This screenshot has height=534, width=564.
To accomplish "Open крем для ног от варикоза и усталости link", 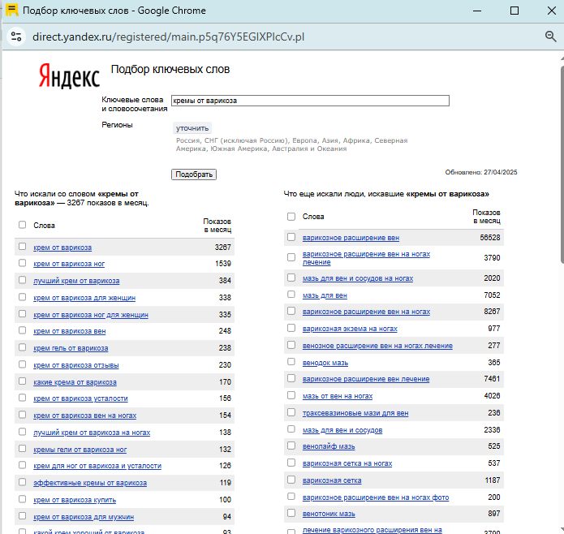I will click(97, 466).
